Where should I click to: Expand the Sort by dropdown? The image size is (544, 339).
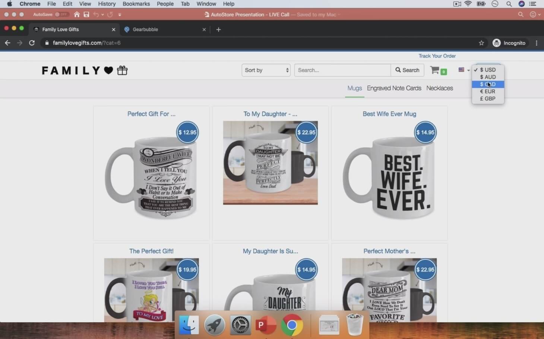[266, 70]
